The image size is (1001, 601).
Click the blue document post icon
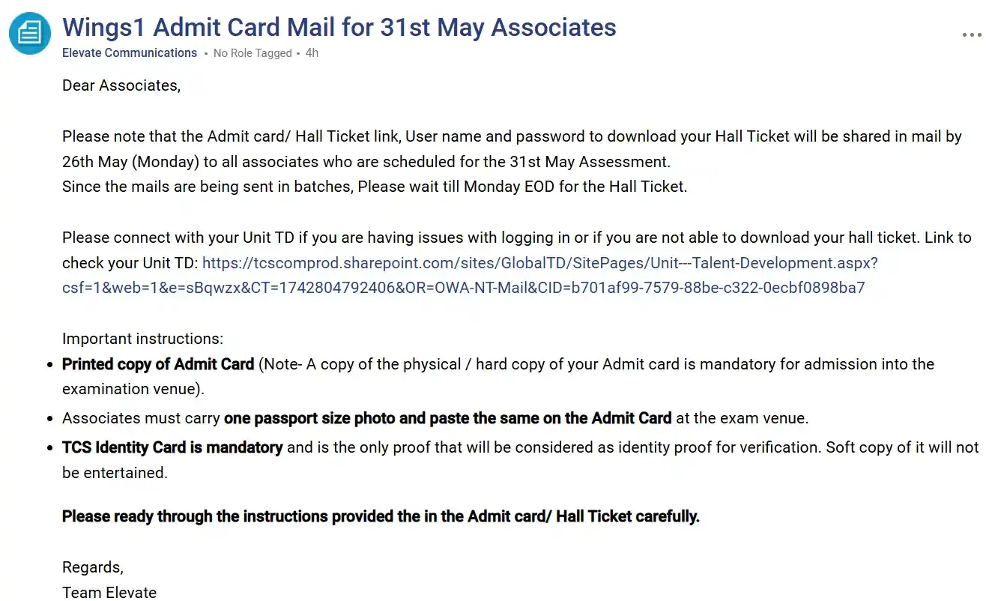tap(30, 33)
